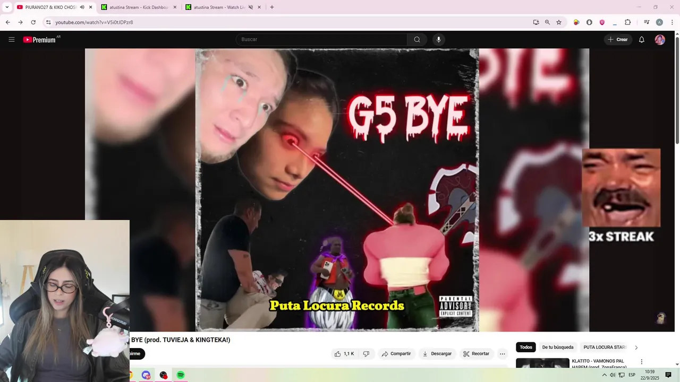Open Spotify from the taskbar

[x=181, y=375]
